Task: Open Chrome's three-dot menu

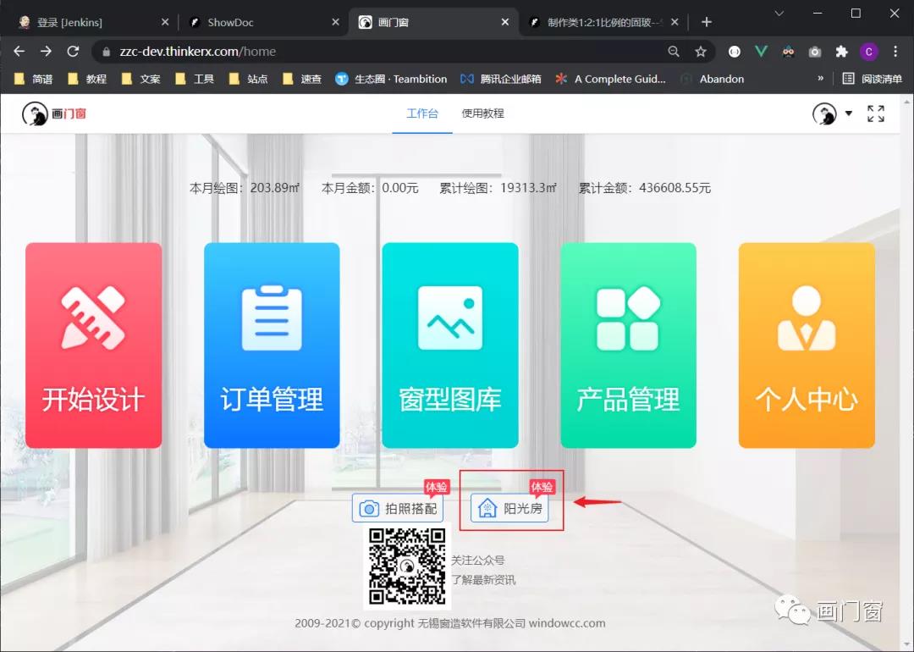Action: [895, 52]
